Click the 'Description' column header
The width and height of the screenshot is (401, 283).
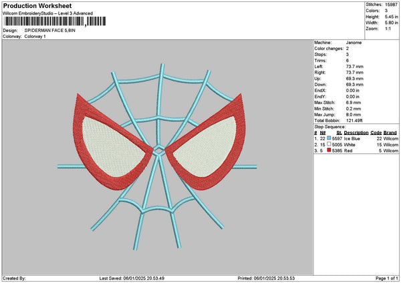[356, 133]
